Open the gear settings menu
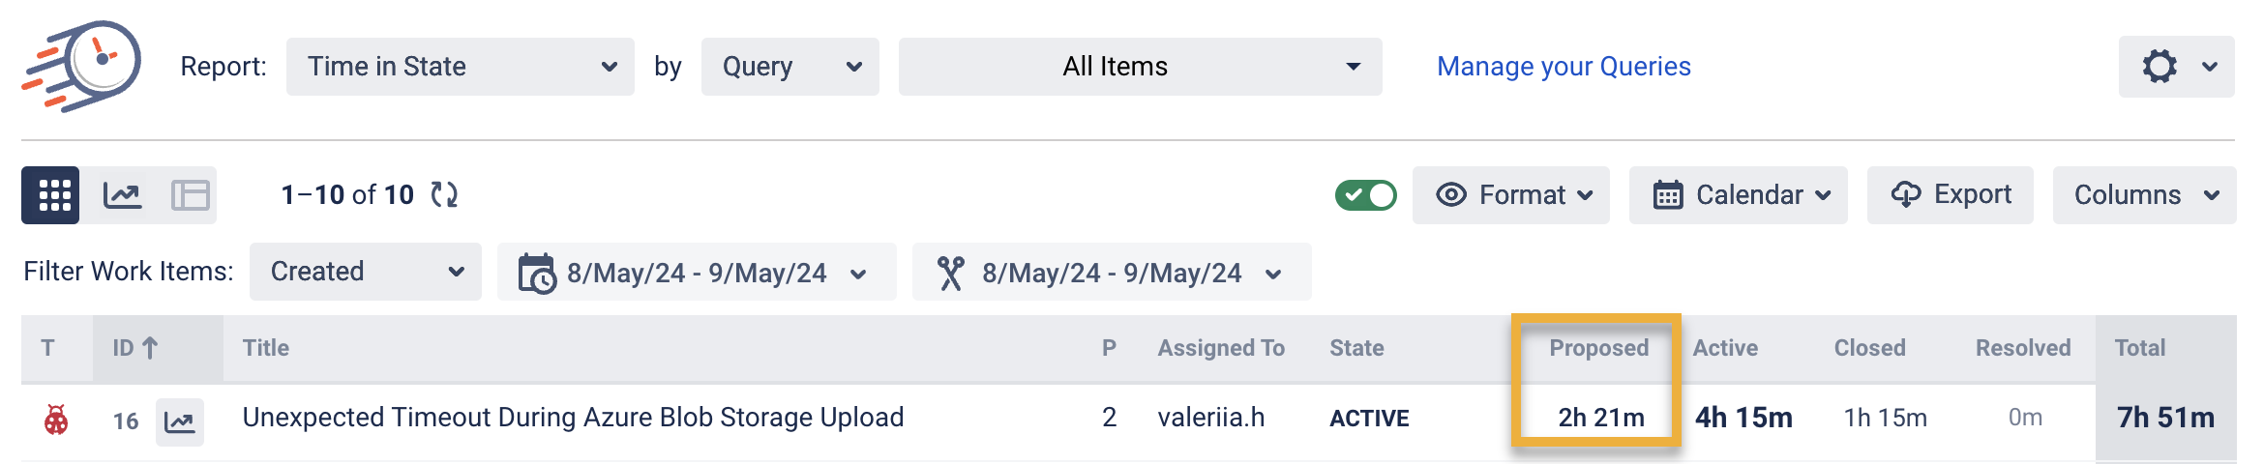This screenshot has height=464, width=2264. coord(2175,67)
